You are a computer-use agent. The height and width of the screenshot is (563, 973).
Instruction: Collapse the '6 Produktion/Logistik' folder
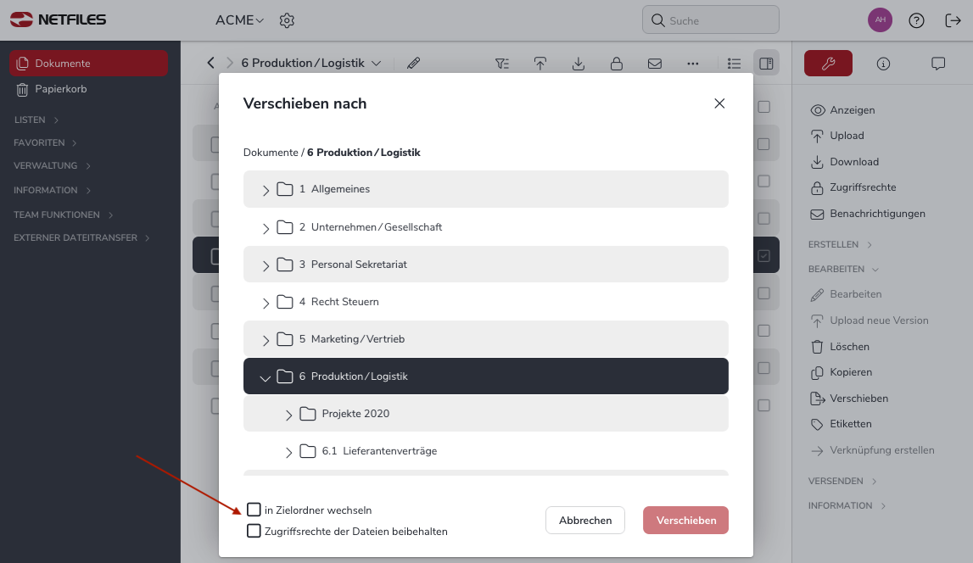tap(265, 377)
